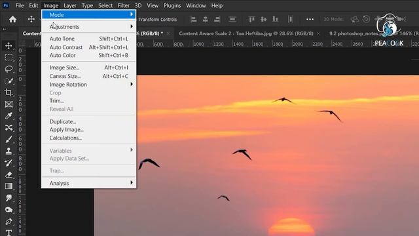
Task: Select the Crop tool
Action: (x=9, y=92)
